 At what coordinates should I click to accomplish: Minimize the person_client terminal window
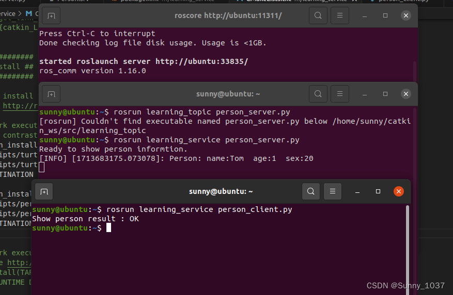(357, 191)
